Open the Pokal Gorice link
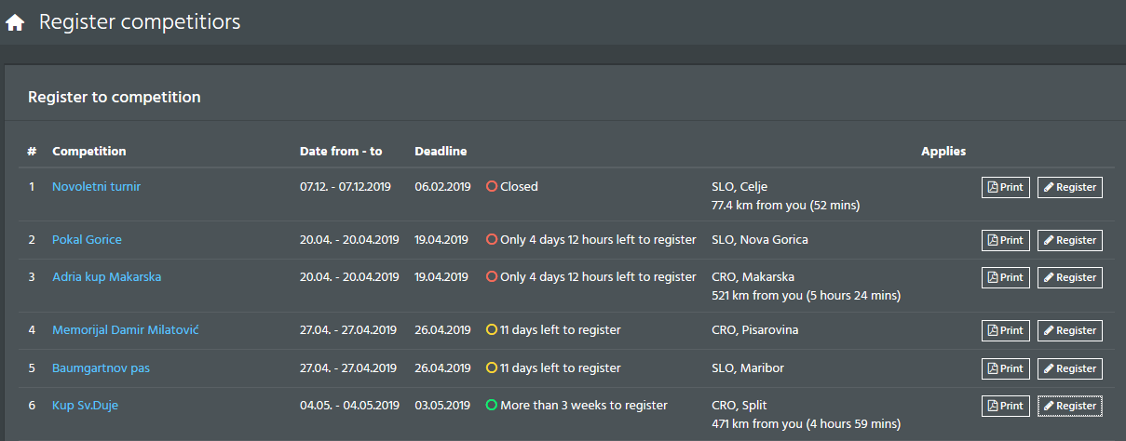1126x441 pixels. [87, 239]
